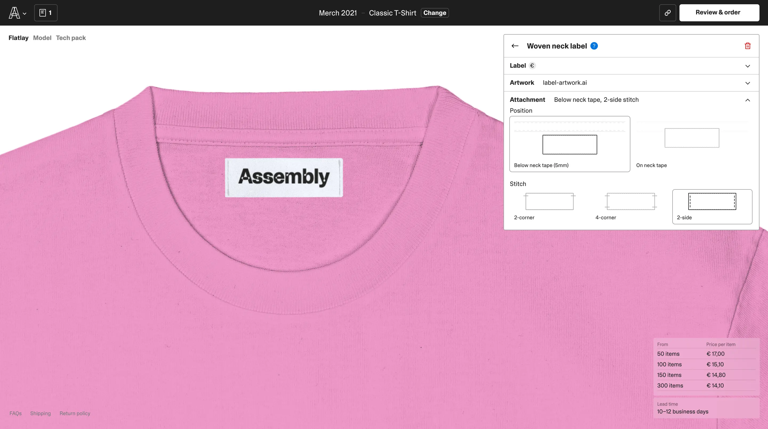Screen dimensions: 768x429
Task: Click the Review & order button
Action: [719, 13]
